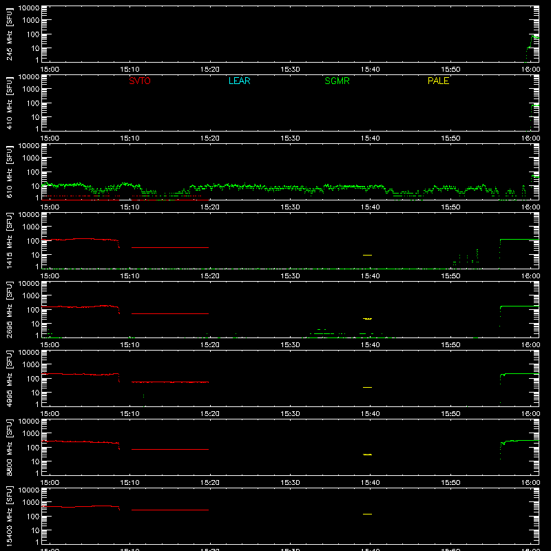Click the 10000 label on 245 MHz axis
The image size is (551, 551).
[29, 8]
